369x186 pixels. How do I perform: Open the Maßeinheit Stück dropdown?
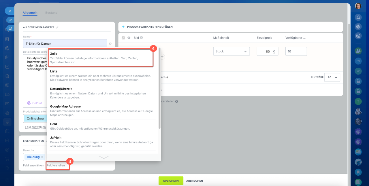231,52
